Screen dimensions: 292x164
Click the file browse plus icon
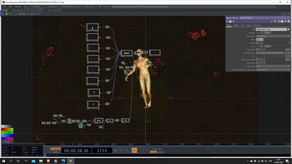289,29
